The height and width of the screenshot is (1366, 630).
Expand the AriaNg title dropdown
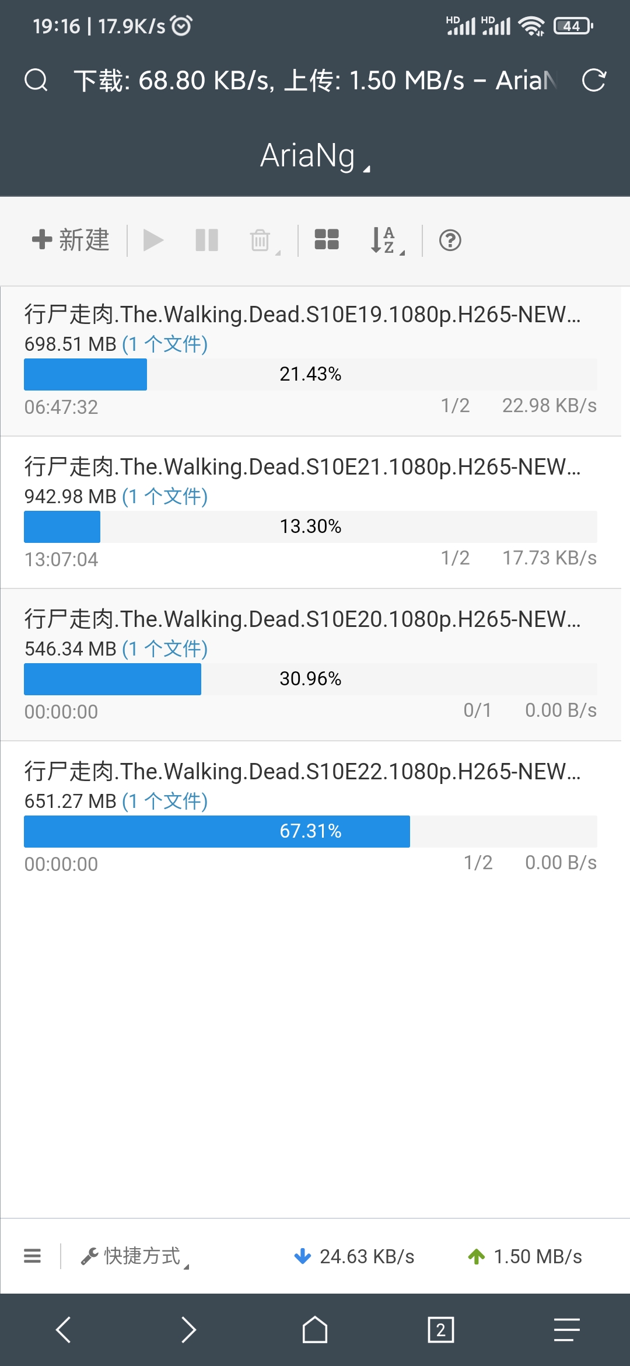pyautogui.click(x=315, y=156)
